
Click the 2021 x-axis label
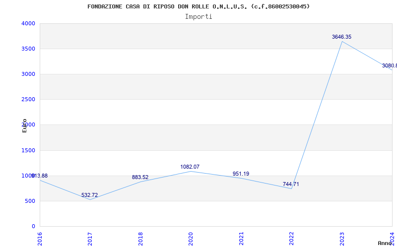click(241, 239)
